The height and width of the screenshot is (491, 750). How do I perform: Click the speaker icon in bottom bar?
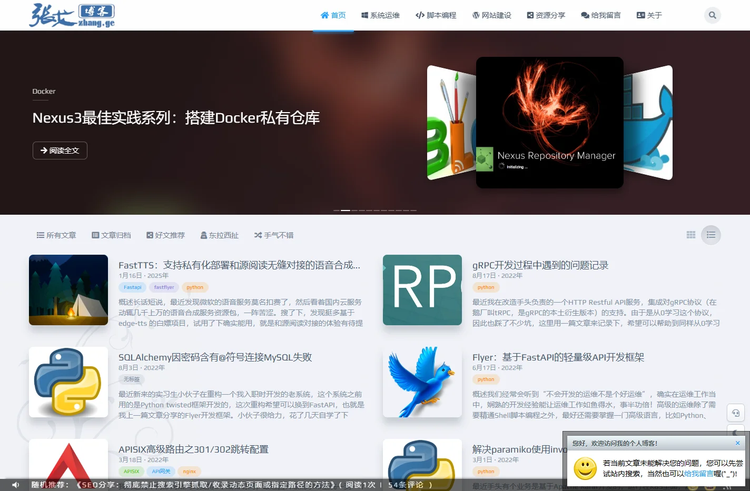coord(16,485)
